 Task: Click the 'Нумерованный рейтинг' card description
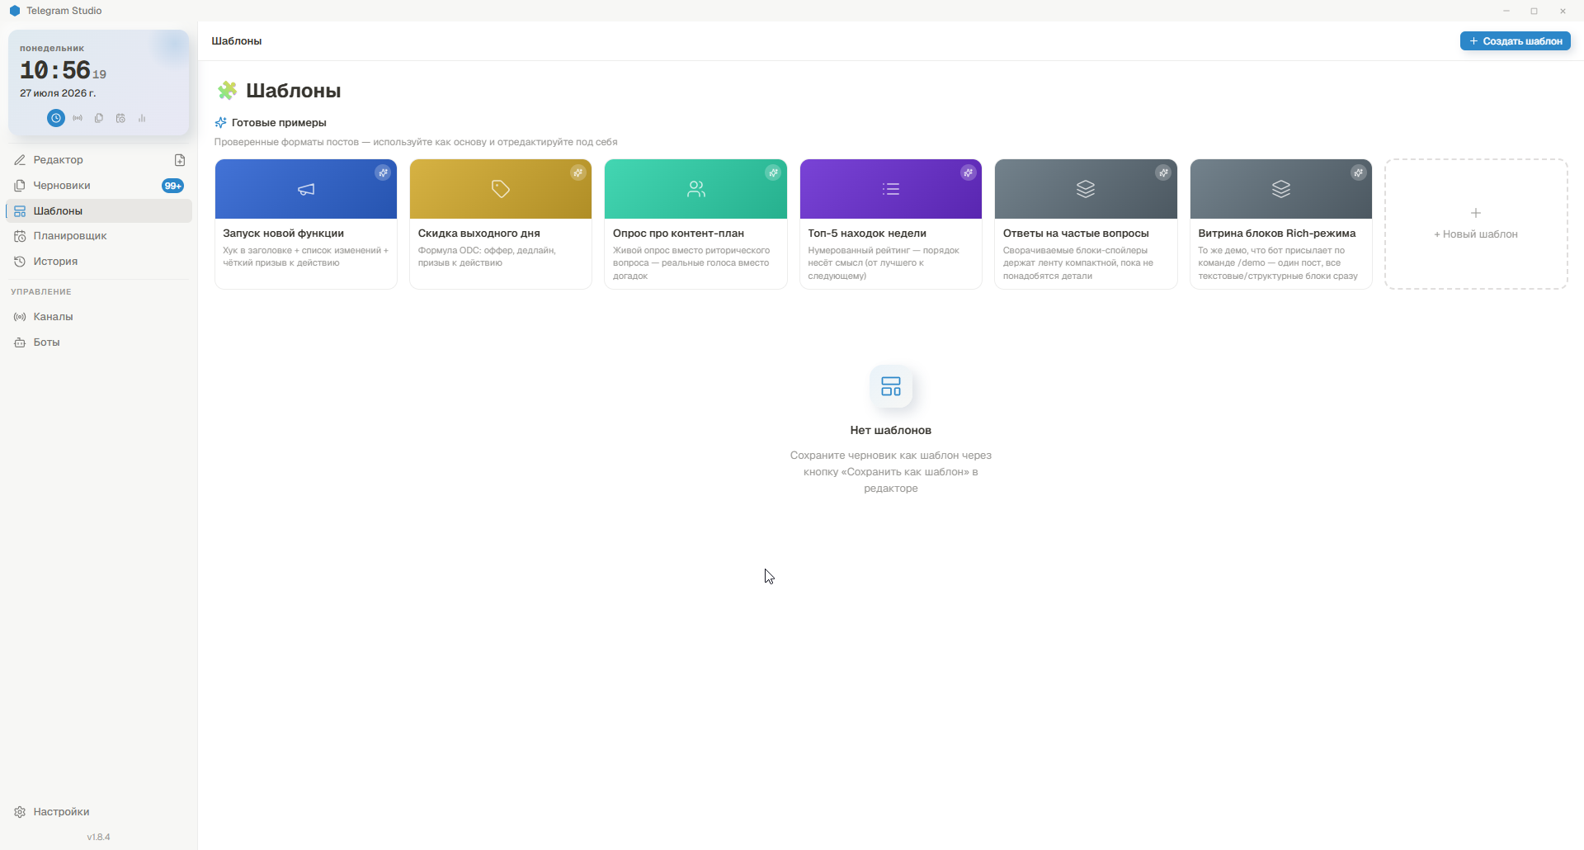click(884, 263)
